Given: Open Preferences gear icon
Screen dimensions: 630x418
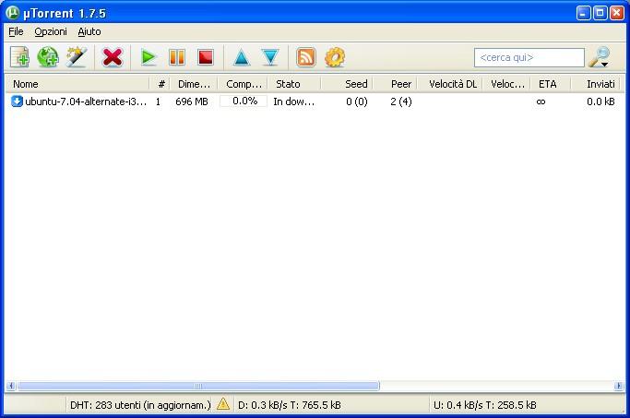Looking at the screenshot, I should 335,57.
